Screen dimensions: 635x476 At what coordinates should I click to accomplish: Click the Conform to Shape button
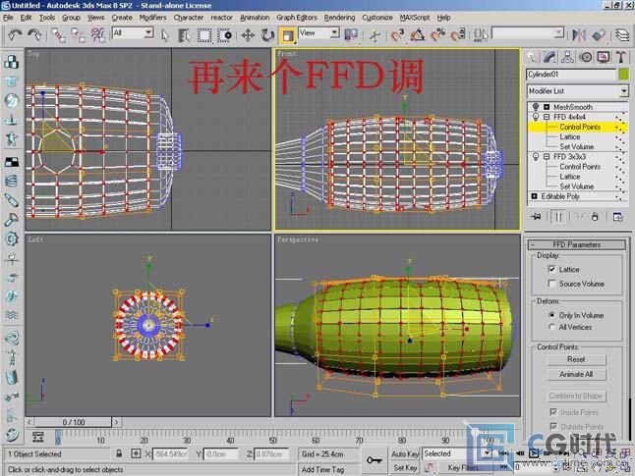576,396
